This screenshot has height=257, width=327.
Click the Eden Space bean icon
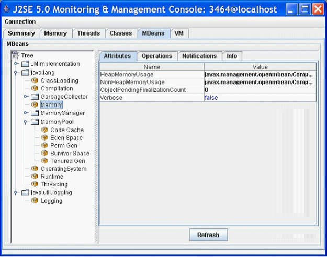tap(44, 137)
